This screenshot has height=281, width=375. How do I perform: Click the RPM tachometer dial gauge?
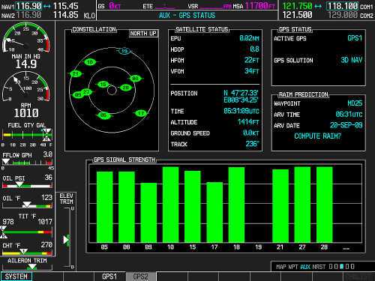point(26,86)
